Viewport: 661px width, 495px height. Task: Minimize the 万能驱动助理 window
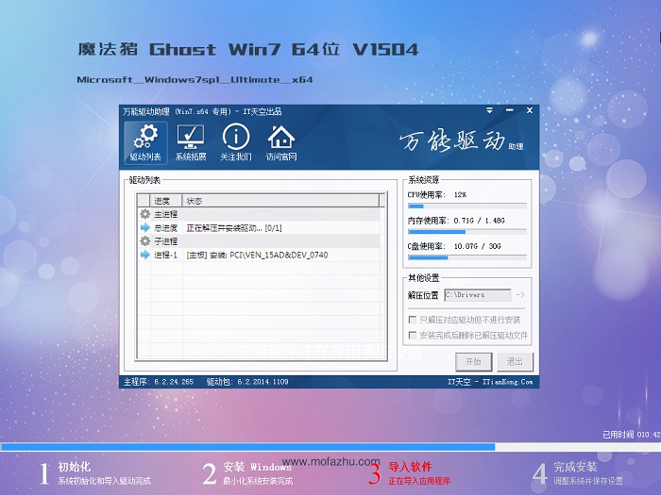coord(510,110)
